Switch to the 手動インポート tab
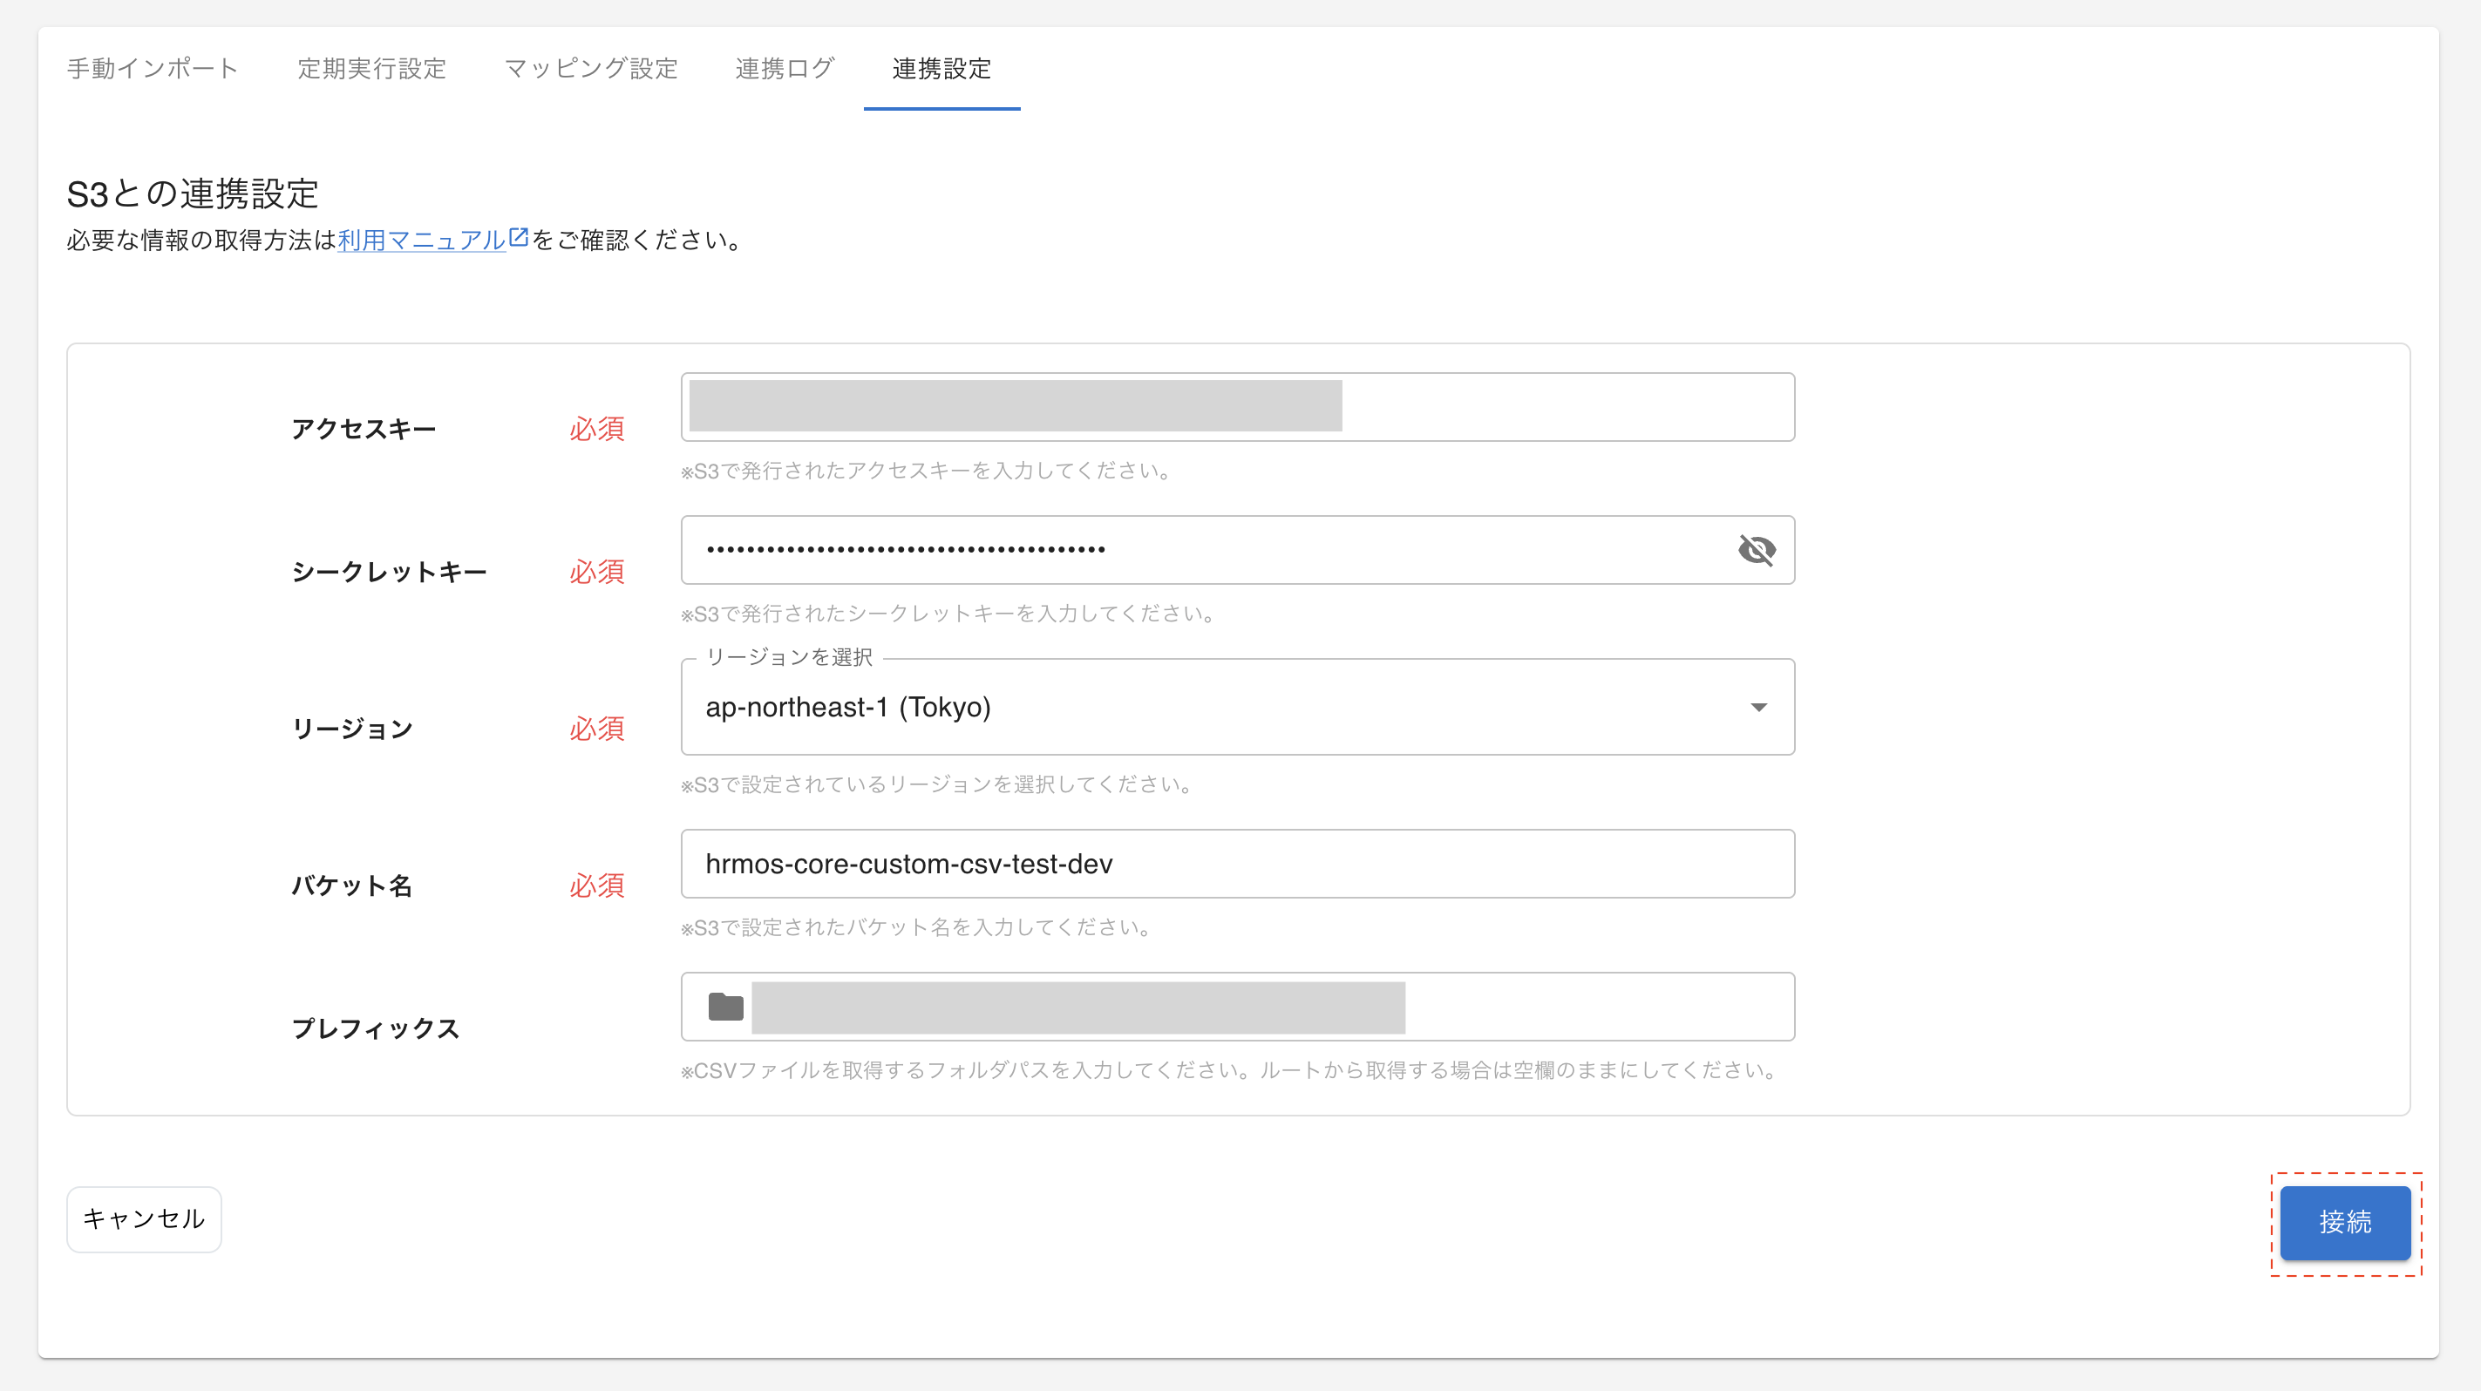 point(153,68)
